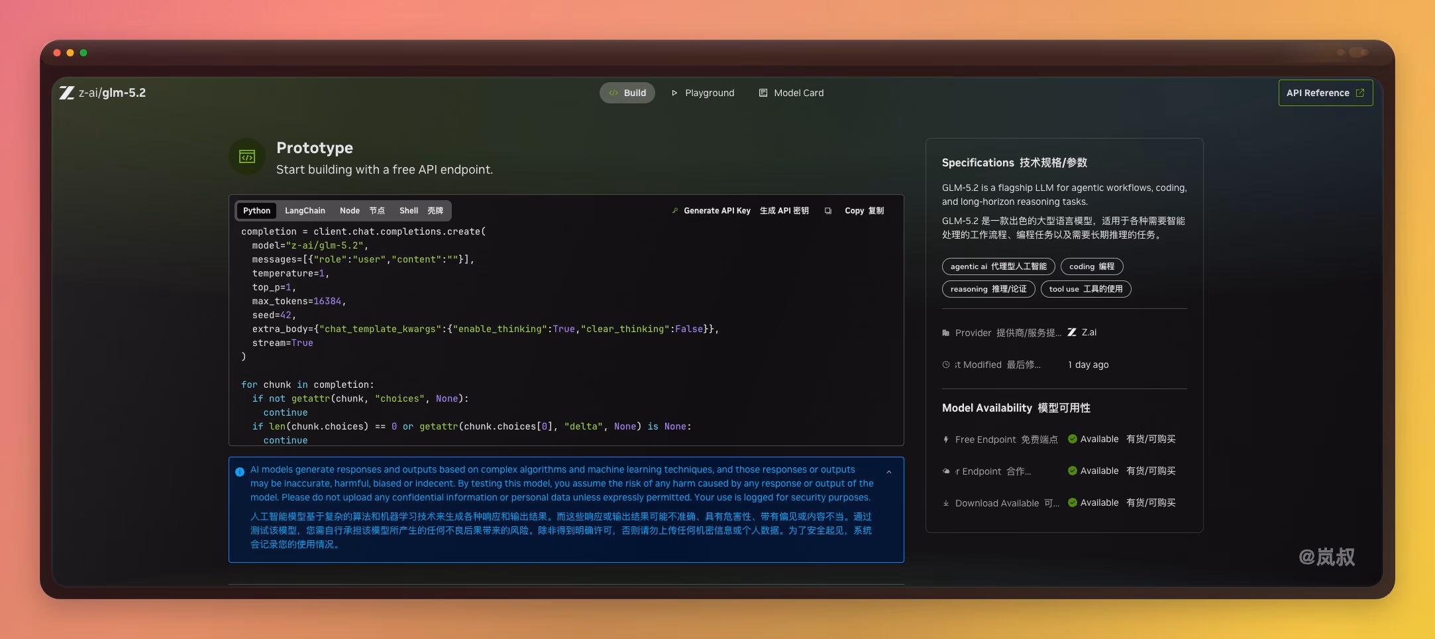Viewport: 1435px width, 639px height.
Task: Switch to the Playground tab
Action: pos(703,93)
